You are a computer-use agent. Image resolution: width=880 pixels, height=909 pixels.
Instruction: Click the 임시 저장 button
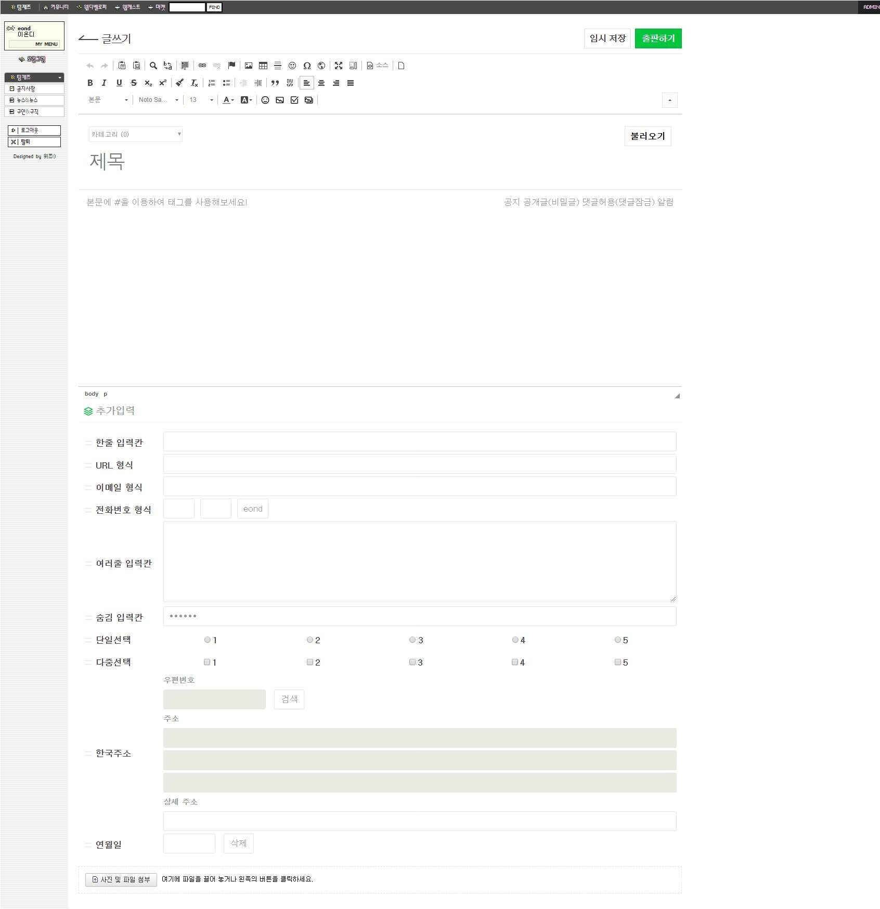[x=607, y=38]
